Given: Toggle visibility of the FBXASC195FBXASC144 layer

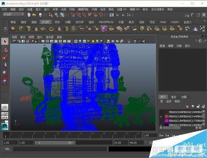Looking at the screenshot, I should [x=161, y=116].
